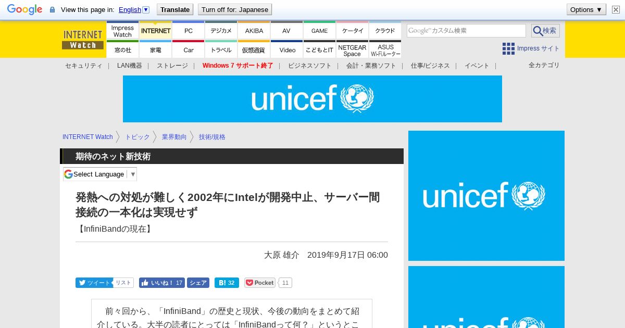Viewport: 625px width, 328px height.
Task: Open the Impress sites grid icon
Action: click(x=508, y=48)
